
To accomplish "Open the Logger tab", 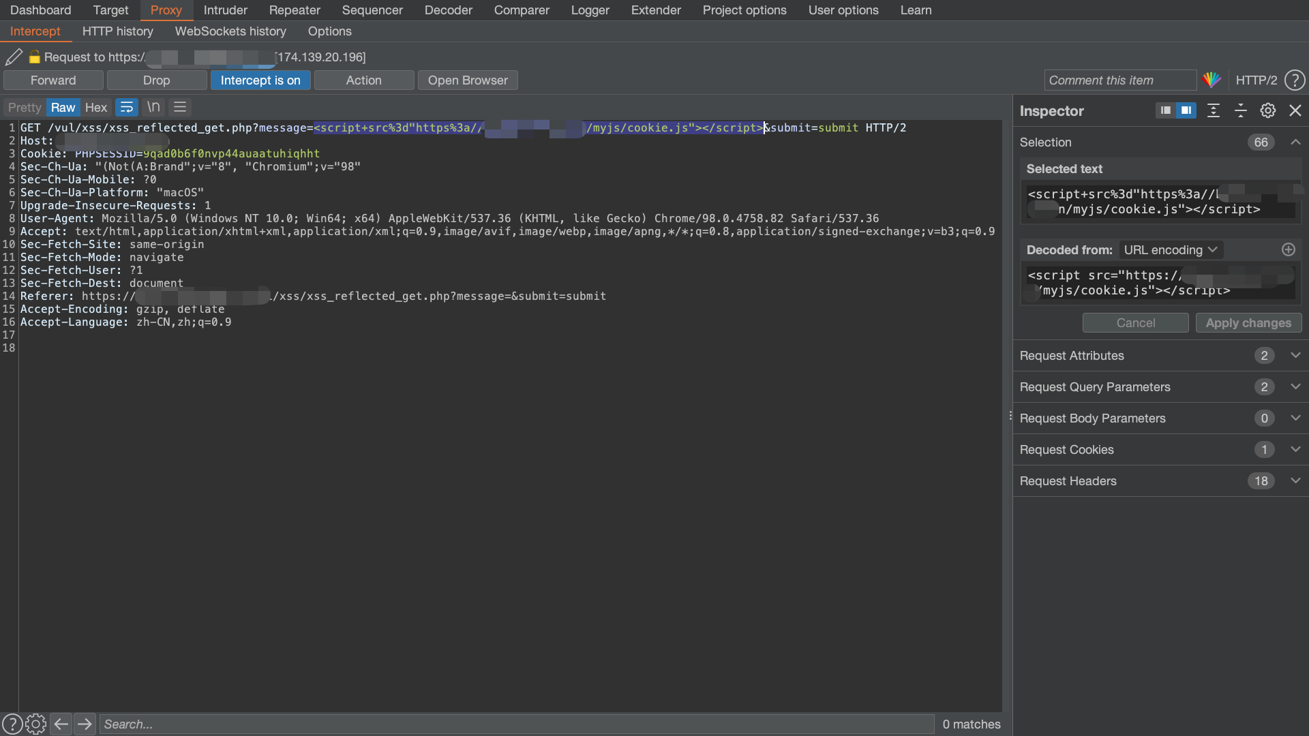I will [x=590, y=10].
